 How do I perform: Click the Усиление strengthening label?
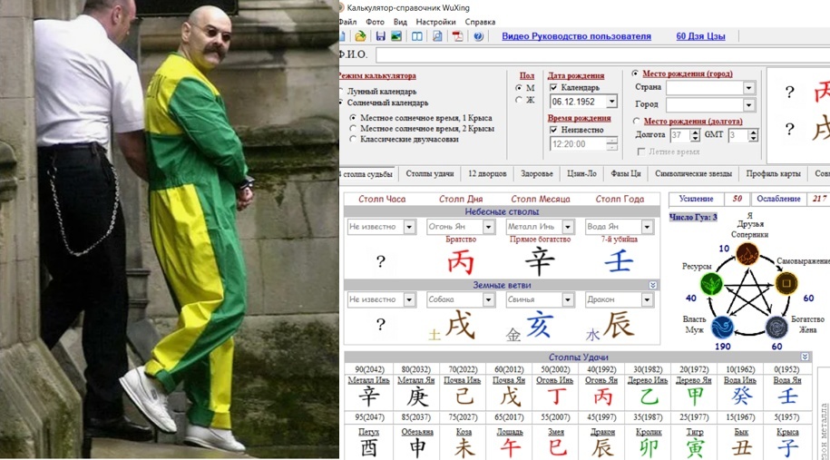pyautogui.click(x=696, y=199)
